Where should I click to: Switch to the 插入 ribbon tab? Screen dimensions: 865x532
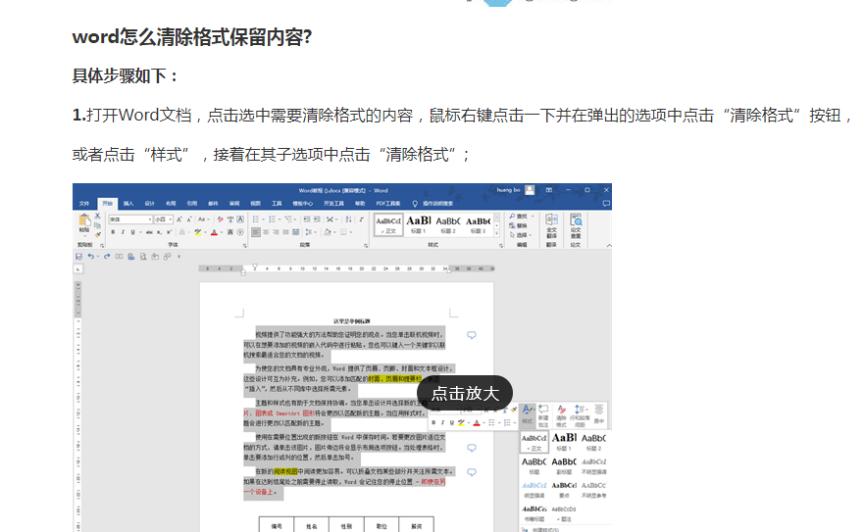coord(128,204)
